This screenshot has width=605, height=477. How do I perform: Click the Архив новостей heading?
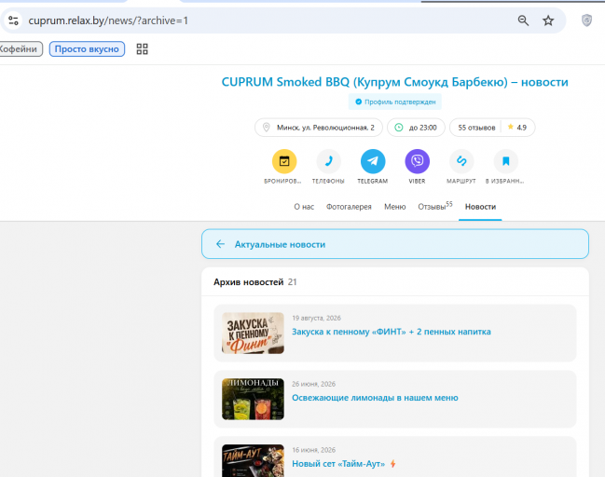(x=249, y=282)
